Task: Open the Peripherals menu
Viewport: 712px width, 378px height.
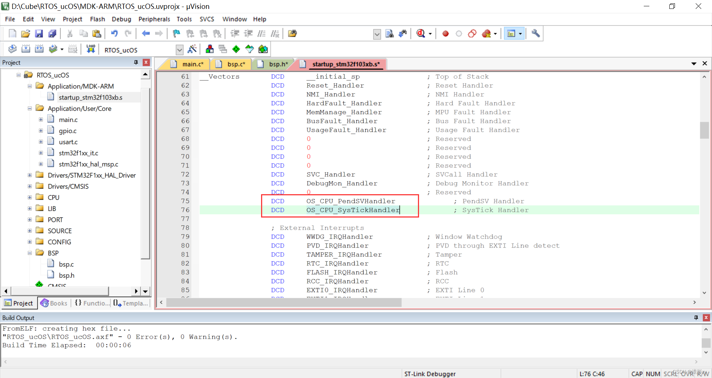Action: [x=154, y=19]
